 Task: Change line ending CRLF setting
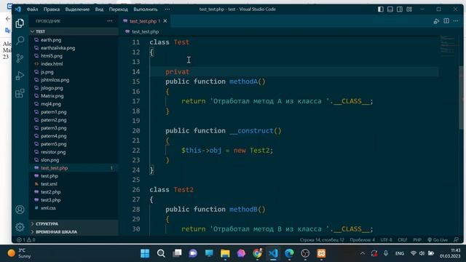click(x=403, y=239)
